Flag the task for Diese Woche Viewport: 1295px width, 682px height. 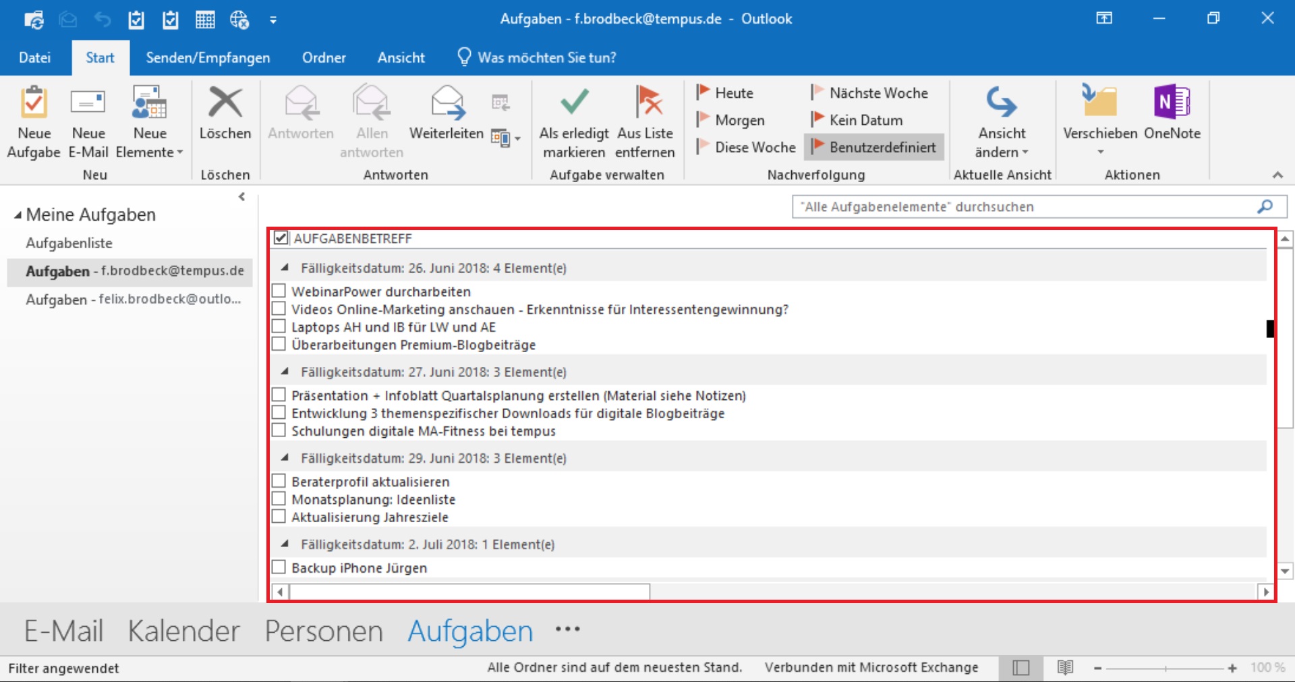pos(746,146)
